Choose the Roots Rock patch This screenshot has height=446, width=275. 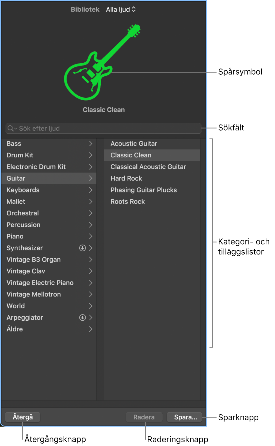(152, 202)
